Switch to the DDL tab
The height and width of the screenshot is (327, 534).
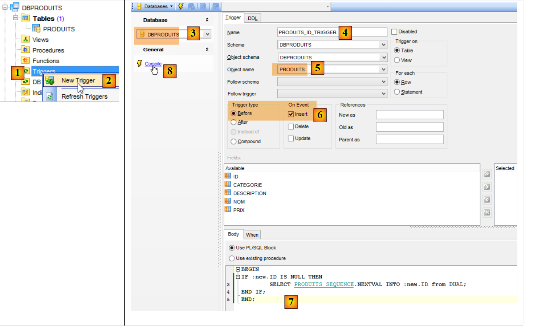click(252, 18)
